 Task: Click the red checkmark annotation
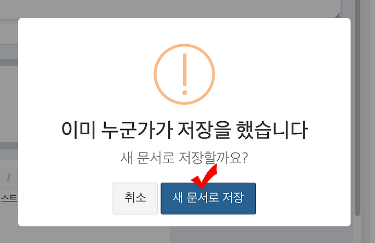(205, 176)
